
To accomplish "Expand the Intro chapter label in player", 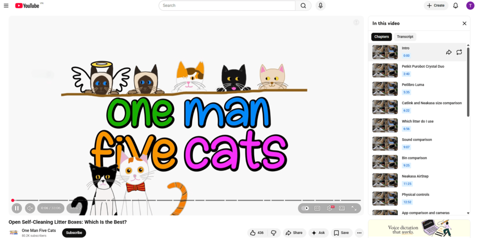I will 76,208.
